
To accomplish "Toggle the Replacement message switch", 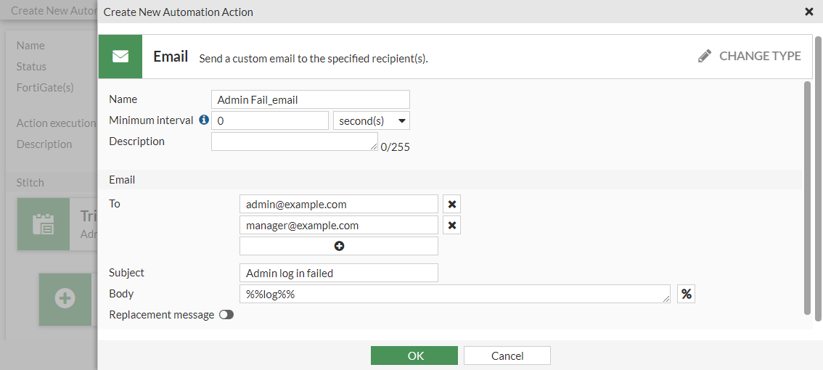I will click(x=226, y=315).
